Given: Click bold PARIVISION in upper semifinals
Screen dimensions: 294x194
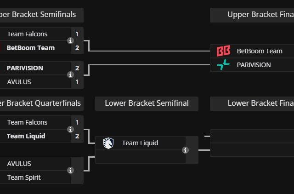Looking at the screenshot, I should 25,68.
